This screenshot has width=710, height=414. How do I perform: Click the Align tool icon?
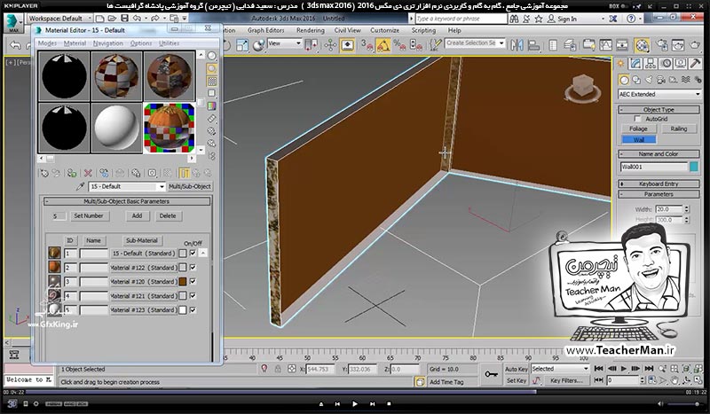[x=534, y=45]
